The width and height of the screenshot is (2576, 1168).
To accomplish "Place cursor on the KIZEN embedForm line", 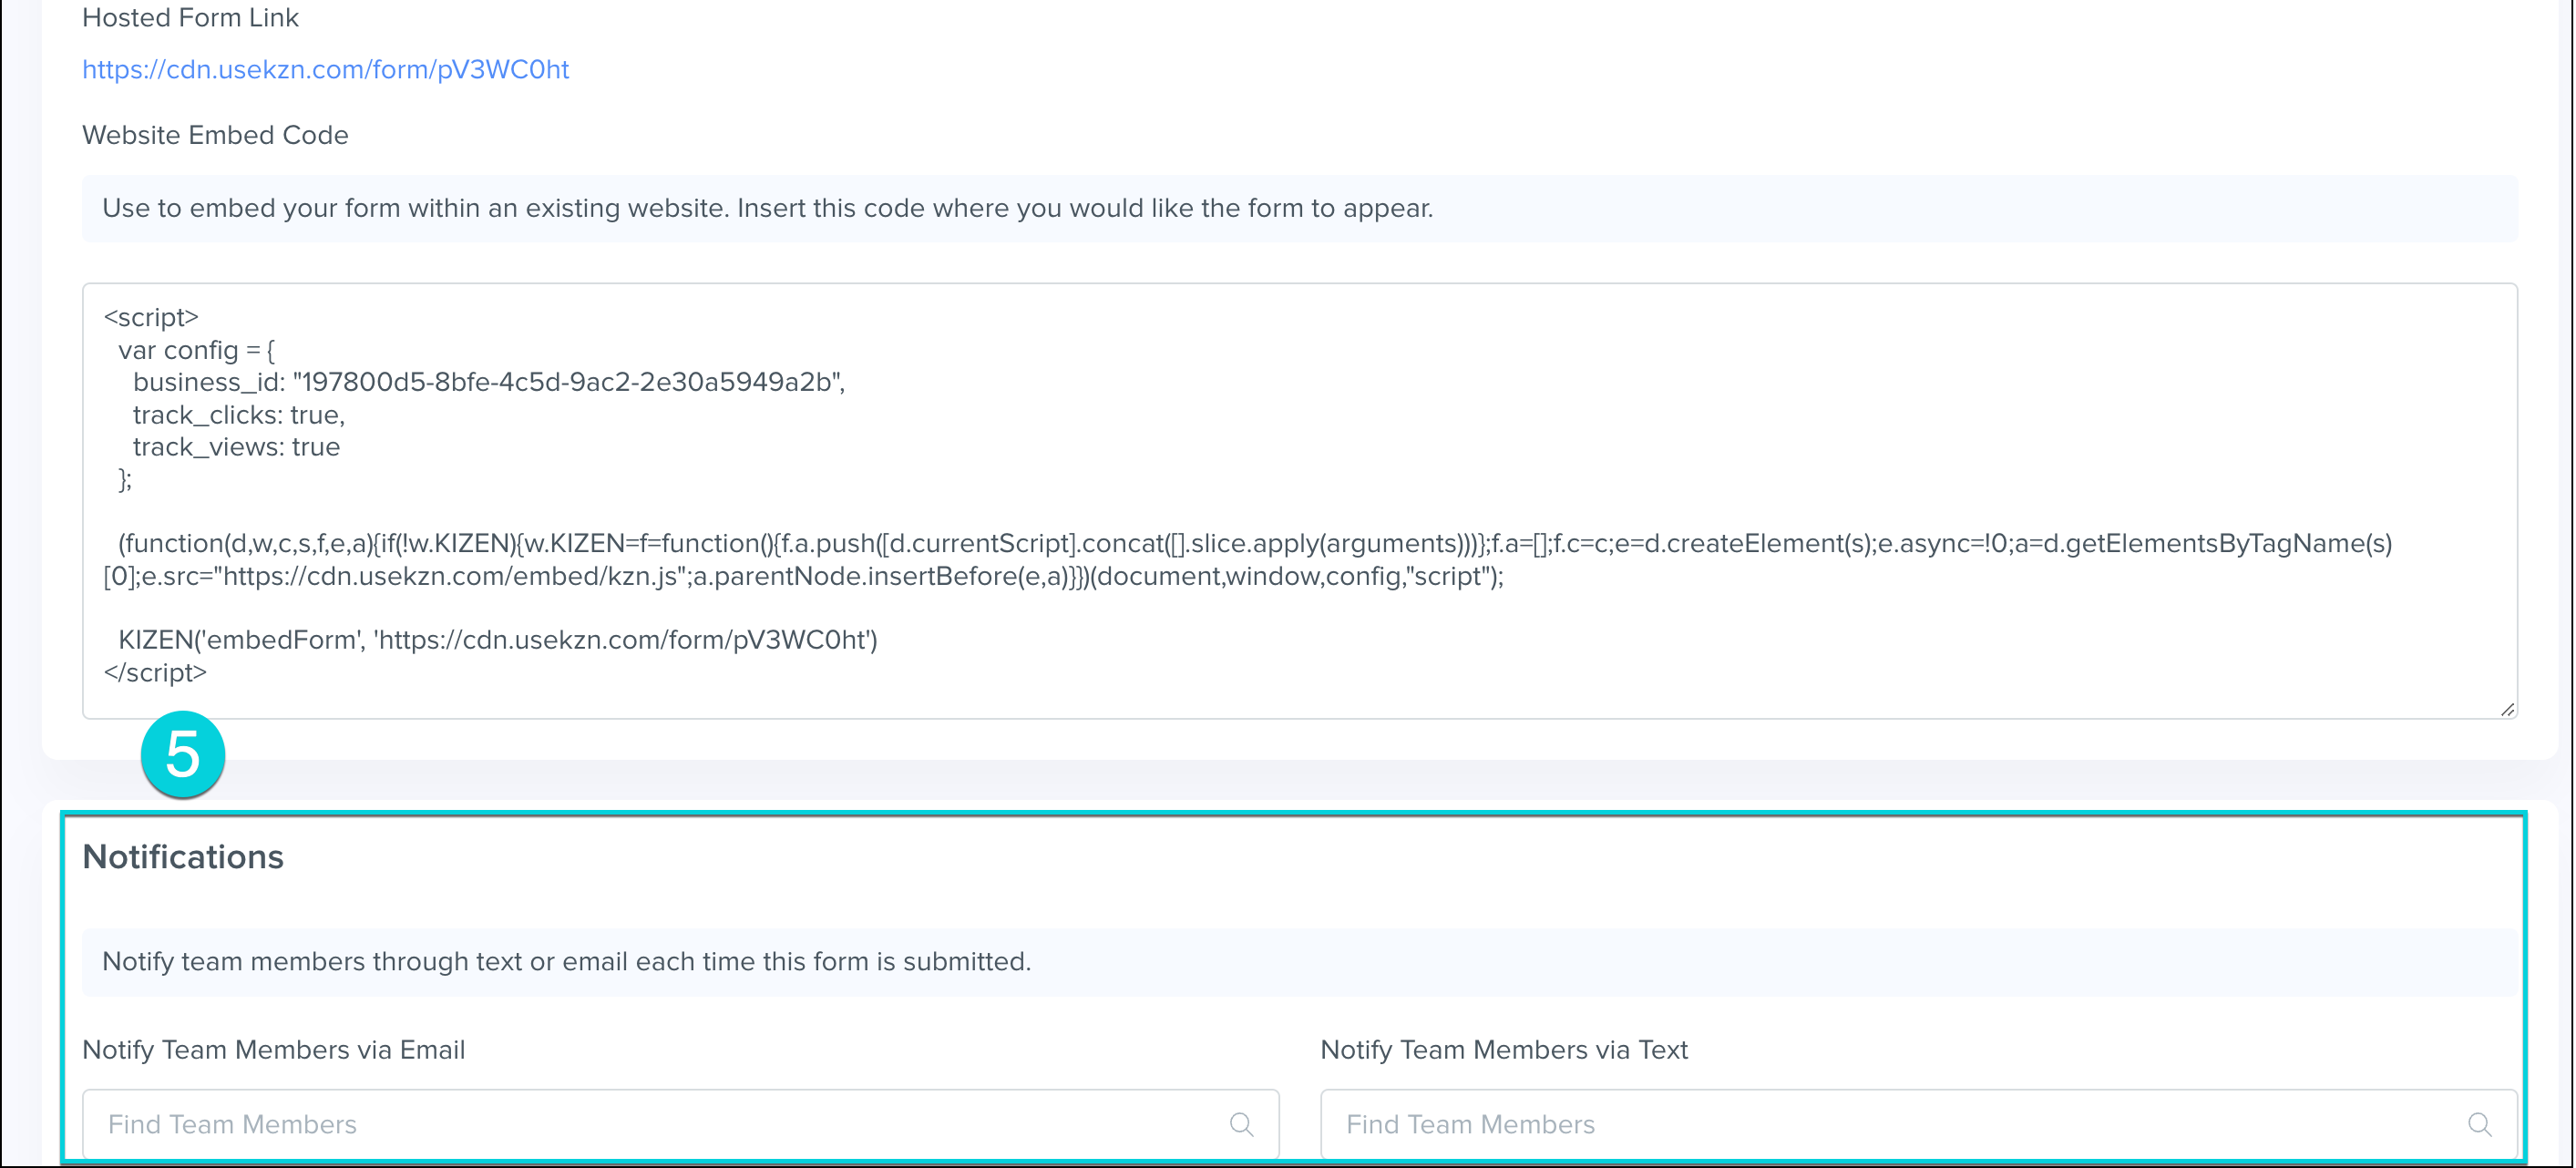I will click(497, 640).
